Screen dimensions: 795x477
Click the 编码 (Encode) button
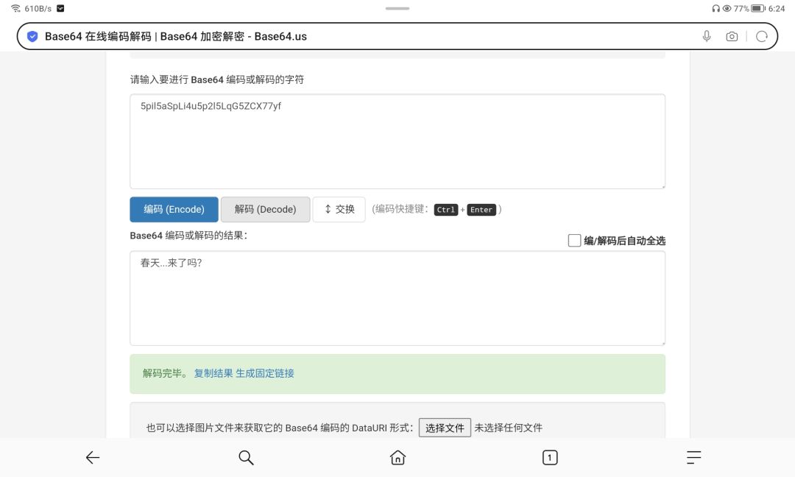point(174,209)
